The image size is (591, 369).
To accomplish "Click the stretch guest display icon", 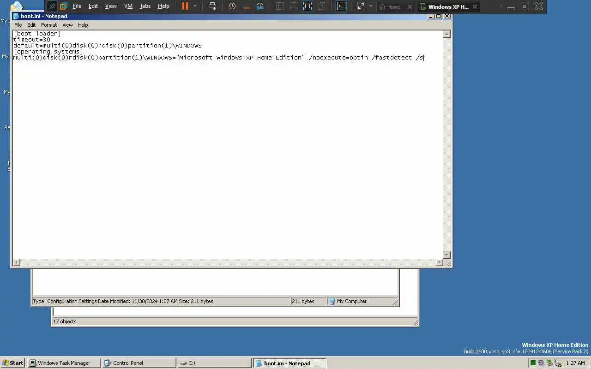I will (x=361, y=6).
